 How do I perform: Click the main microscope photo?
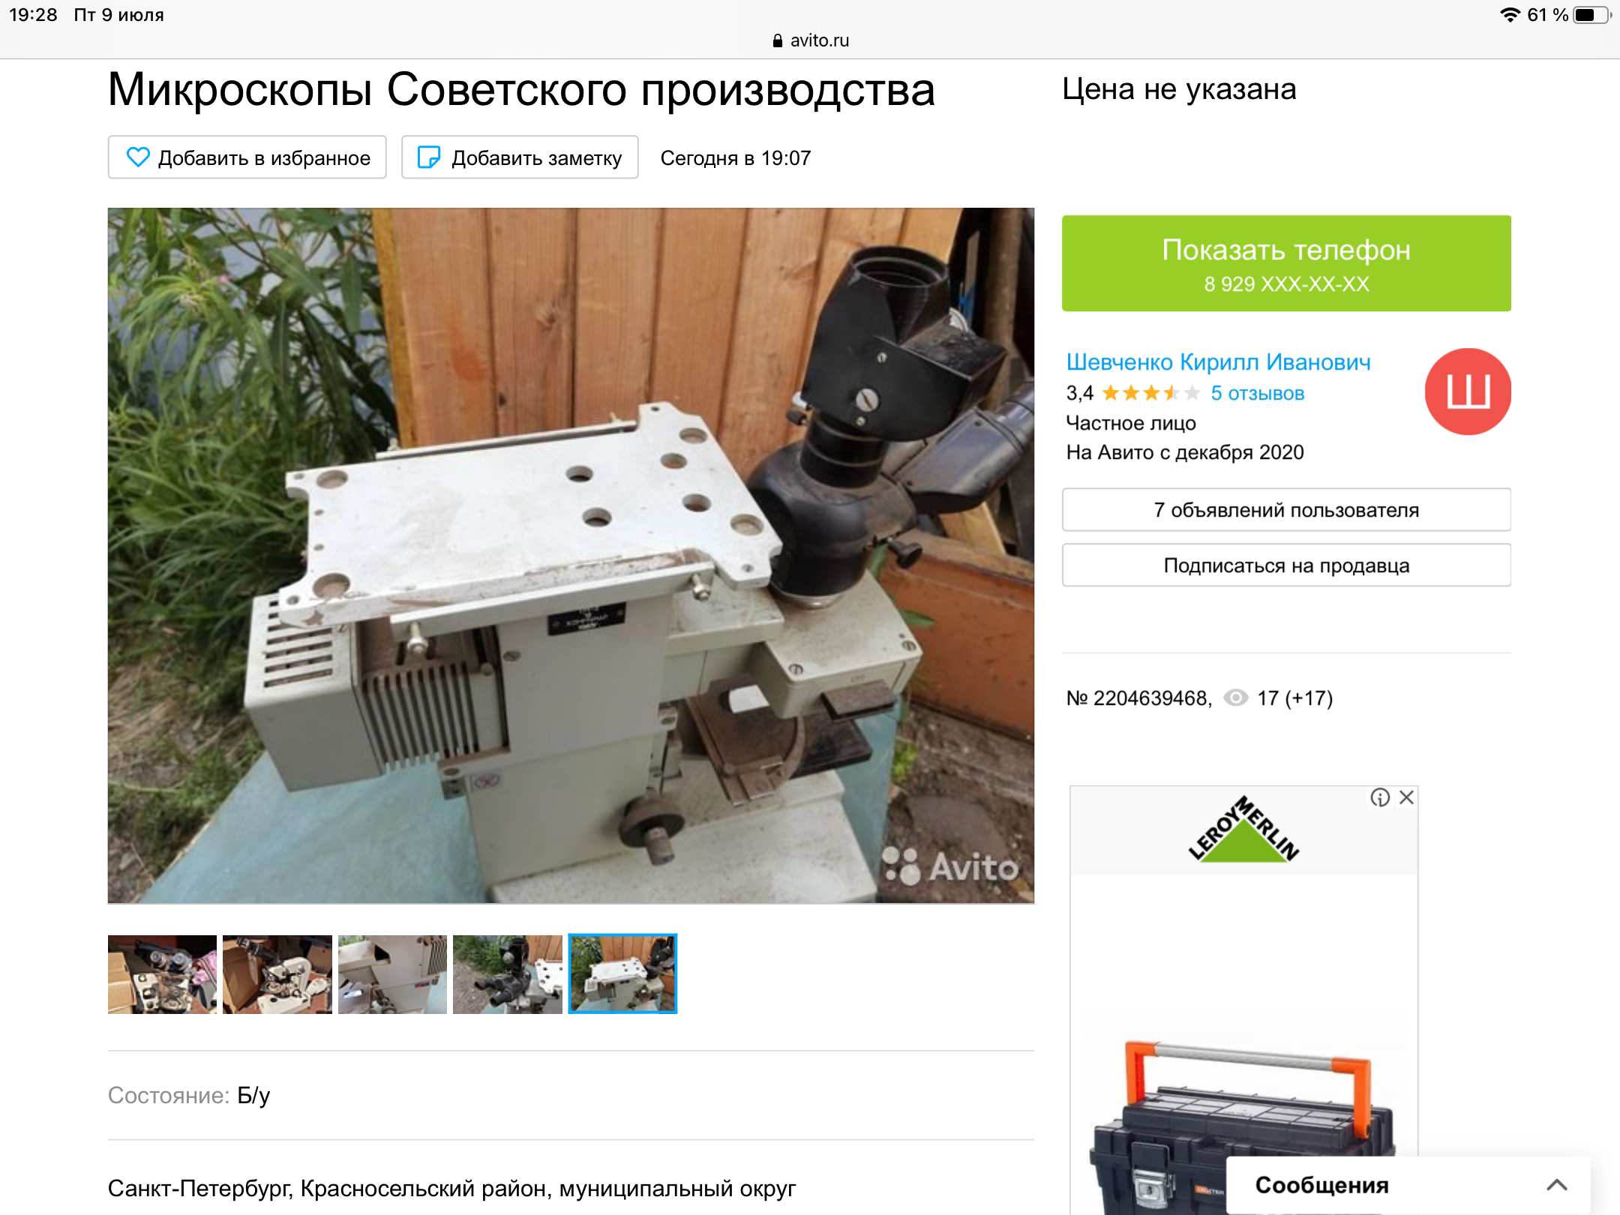point(571,556)
